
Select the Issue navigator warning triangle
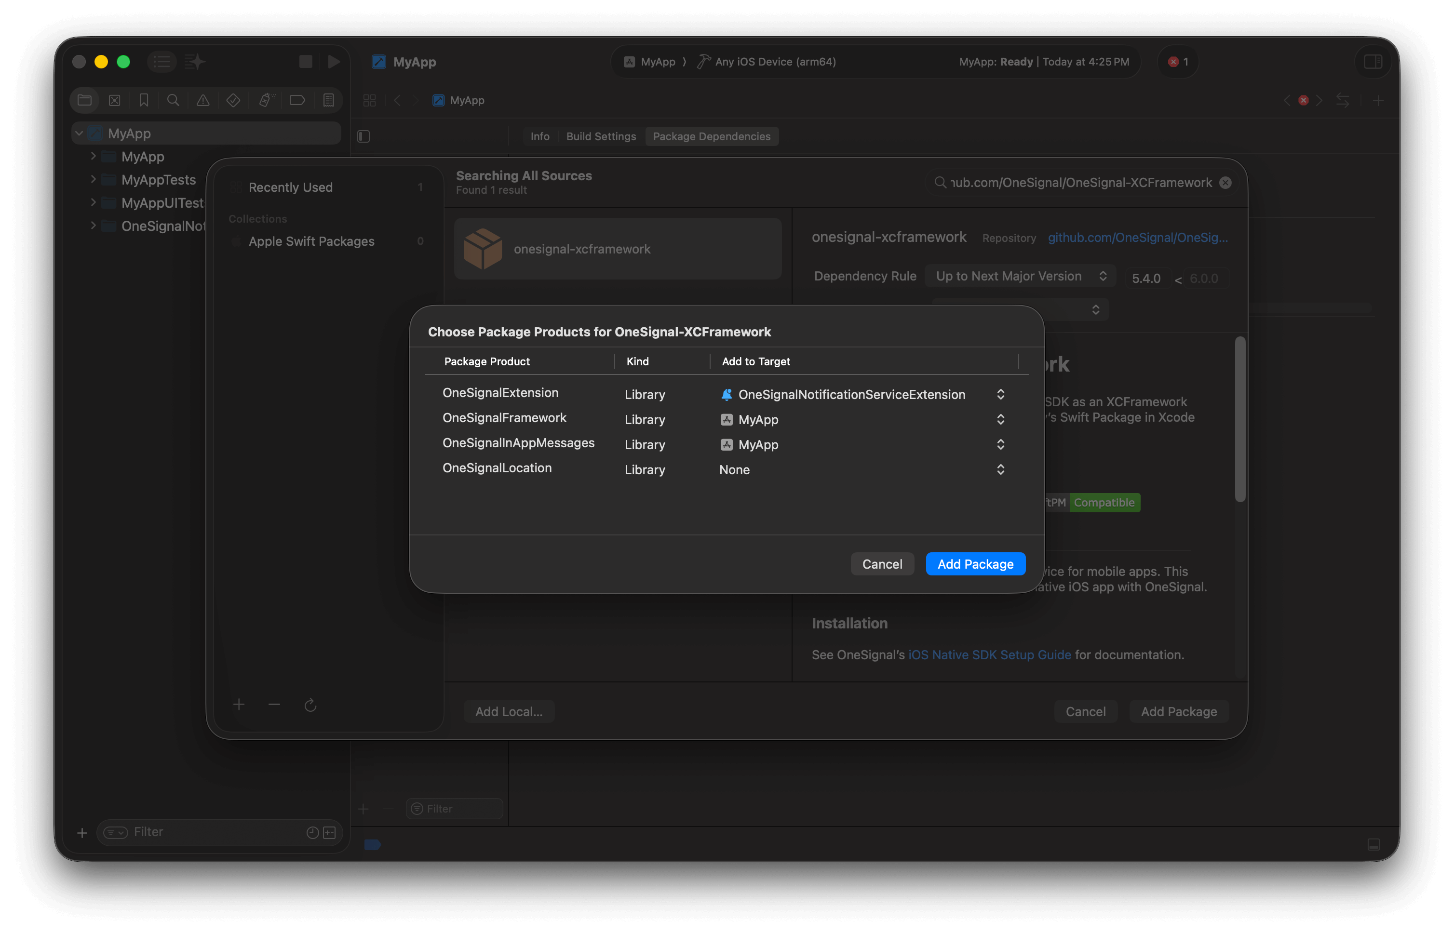click(202, 100)
